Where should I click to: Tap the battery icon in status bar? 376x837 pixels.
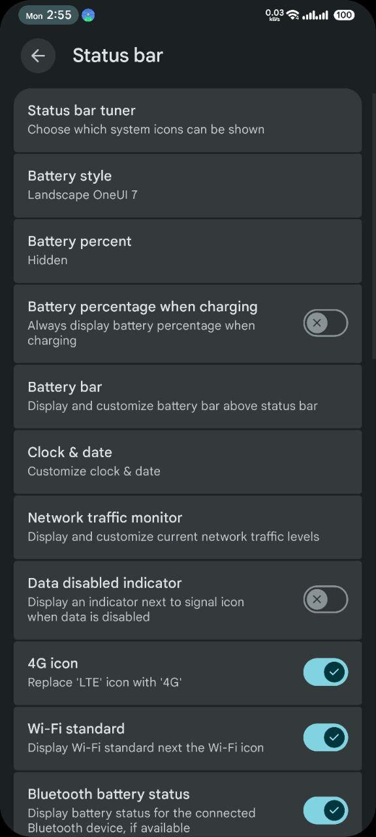[343, 14]
